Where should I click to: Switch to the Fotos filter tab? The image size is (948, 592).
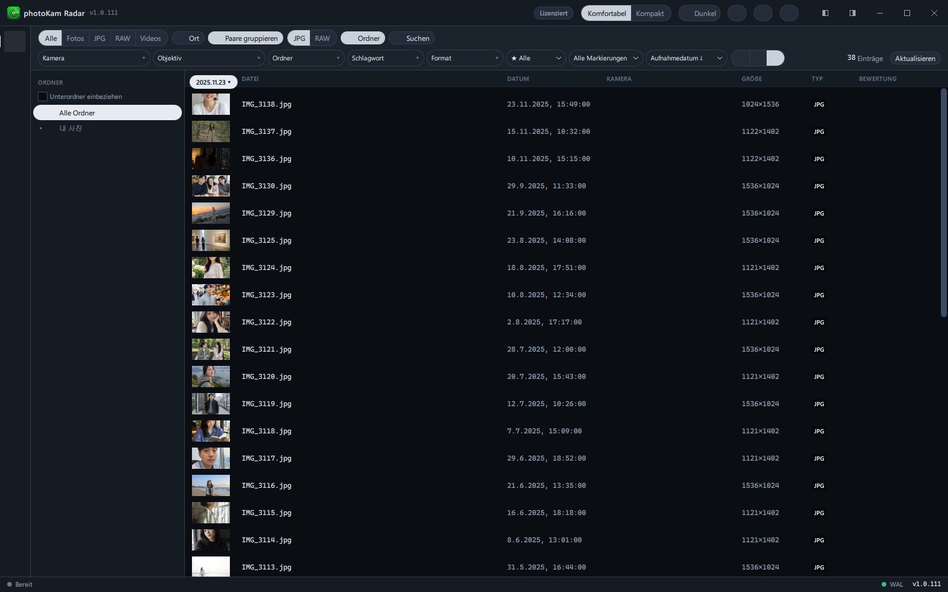[x=75, y=38]
